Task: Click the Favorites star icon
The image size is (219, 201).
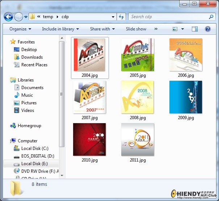Action: coord(13,42)
